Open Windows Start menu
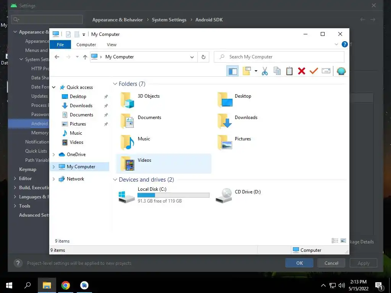Image resolution: width=391 pixels, height=293 pixels. click(9, 285)
